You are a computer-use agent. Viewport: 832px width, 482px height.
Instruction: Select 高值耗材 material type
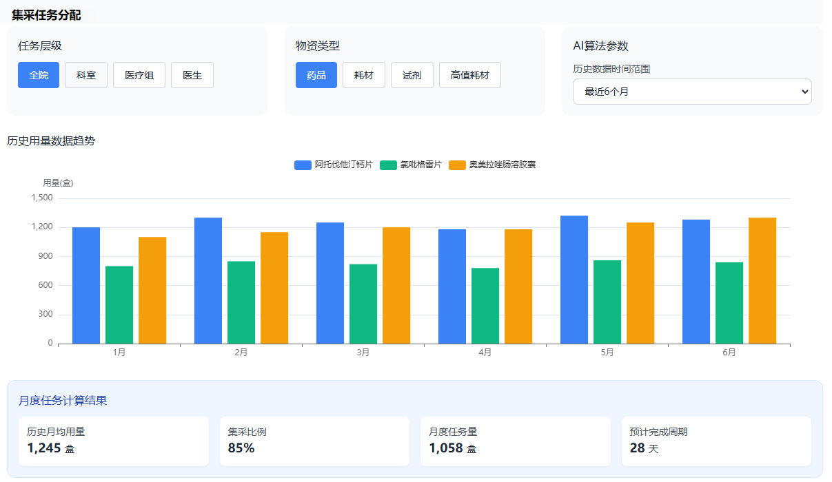click(x=469, y=75)
